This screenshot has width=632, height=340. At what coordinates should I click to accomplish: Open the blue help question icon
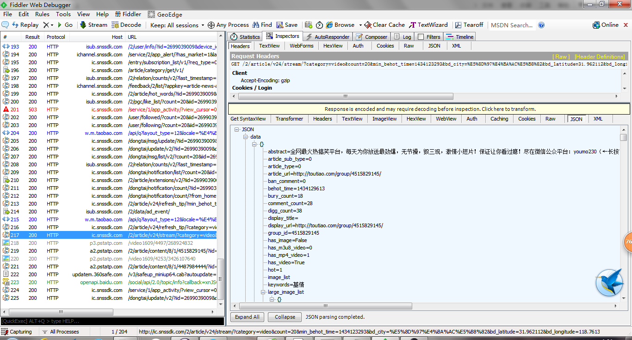tap(541, 25)
